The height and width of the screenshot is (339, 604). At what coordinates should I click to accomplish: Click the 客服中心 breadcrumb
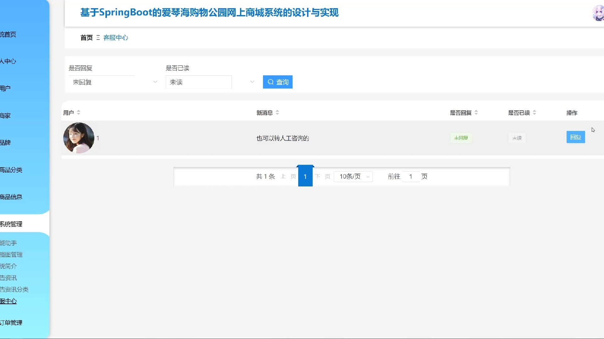point(116,38)
